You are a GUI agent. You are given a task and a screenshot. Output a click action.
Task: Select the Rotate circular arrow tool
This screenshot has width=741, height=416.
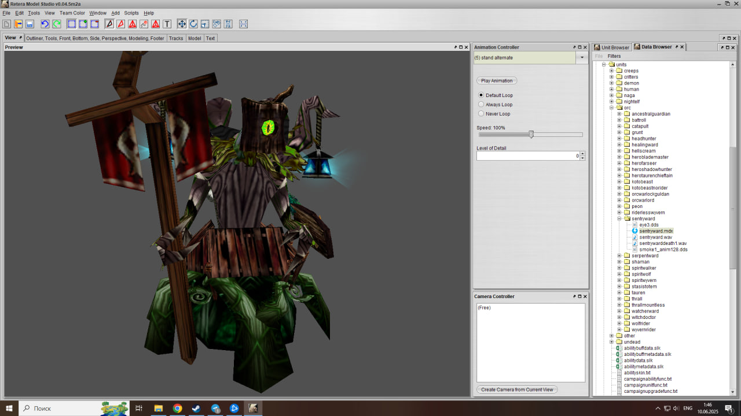[193, 24]
